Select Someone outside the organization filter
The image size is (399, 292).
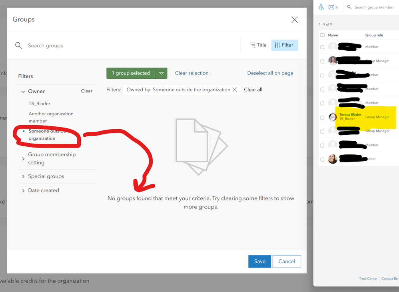(47, 135)
